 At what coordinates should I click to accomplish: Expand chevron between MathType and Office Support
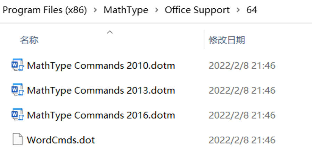coord(157,10)
